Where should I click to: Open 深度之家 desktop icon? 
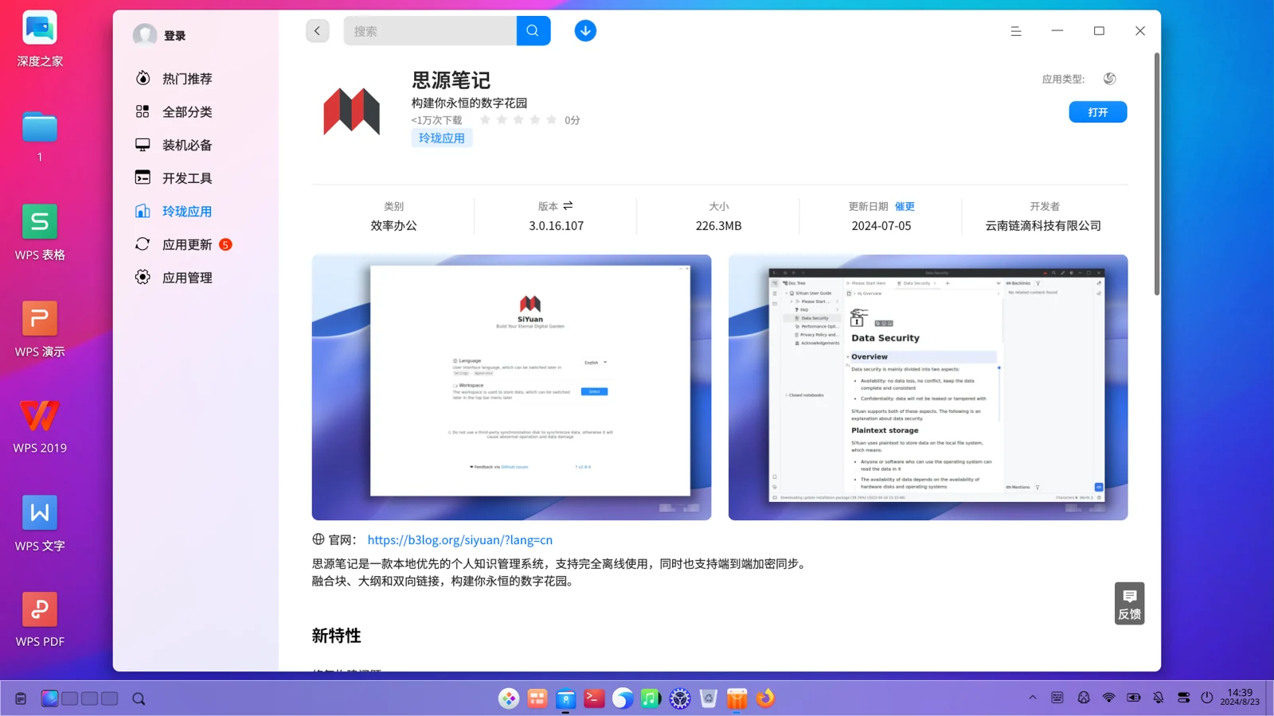pos(40,39)
